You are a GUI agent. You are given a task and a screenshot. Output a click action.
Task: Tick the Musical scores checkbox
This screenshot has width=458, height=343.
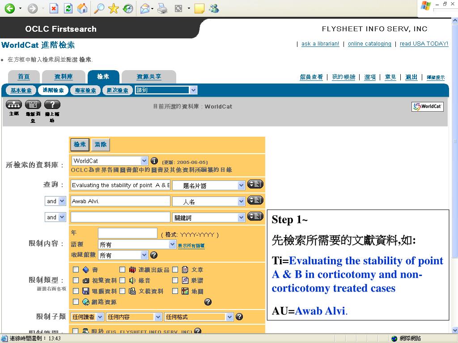pyautogui.click(x=175, y=280)
